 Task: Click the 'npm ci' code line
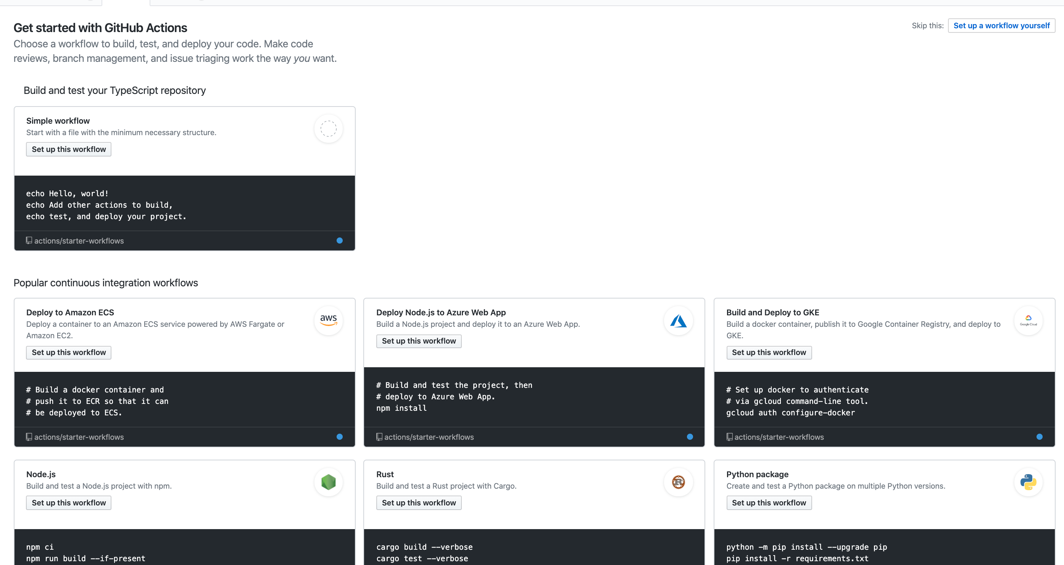tap(40, 547)
